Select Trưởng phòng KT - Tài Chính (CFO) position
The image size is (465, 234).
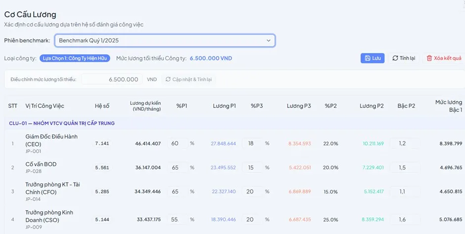53,188
